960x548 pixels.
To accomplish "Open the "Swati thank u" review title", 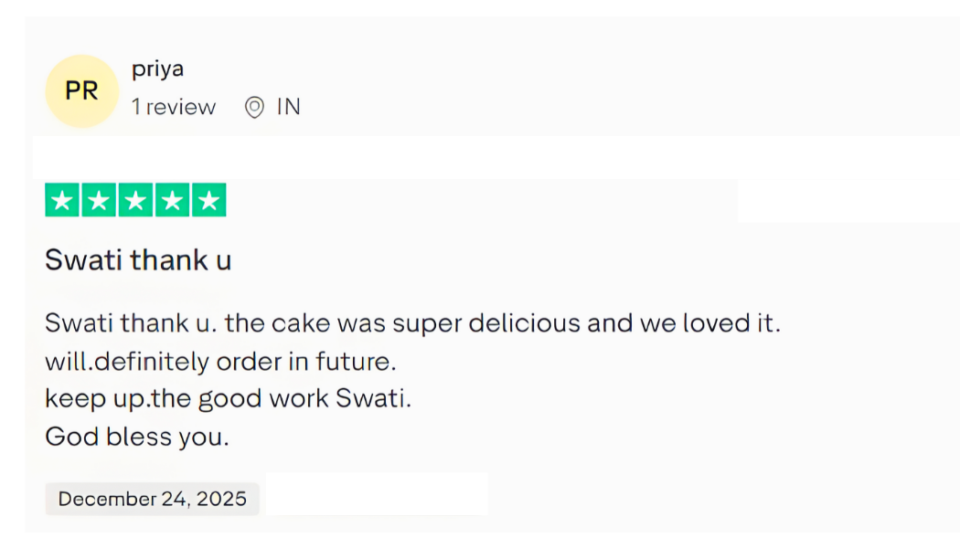I will (138, 260).
